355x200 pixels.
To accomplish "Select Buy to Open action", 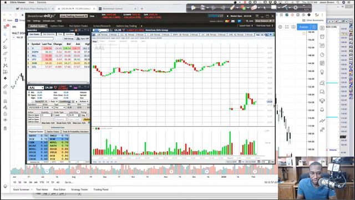I will click(33, 115).
